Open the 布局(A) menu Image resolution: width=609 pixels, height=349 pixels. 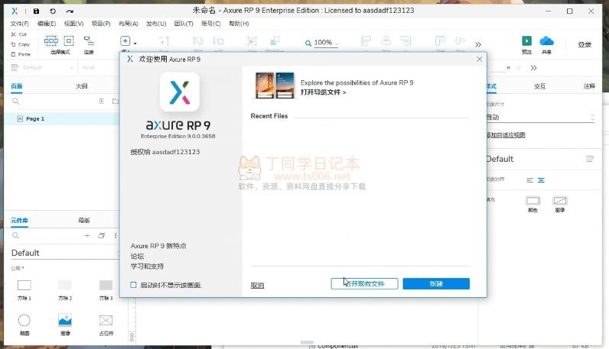pyautogui.click(x=129, y=24)
